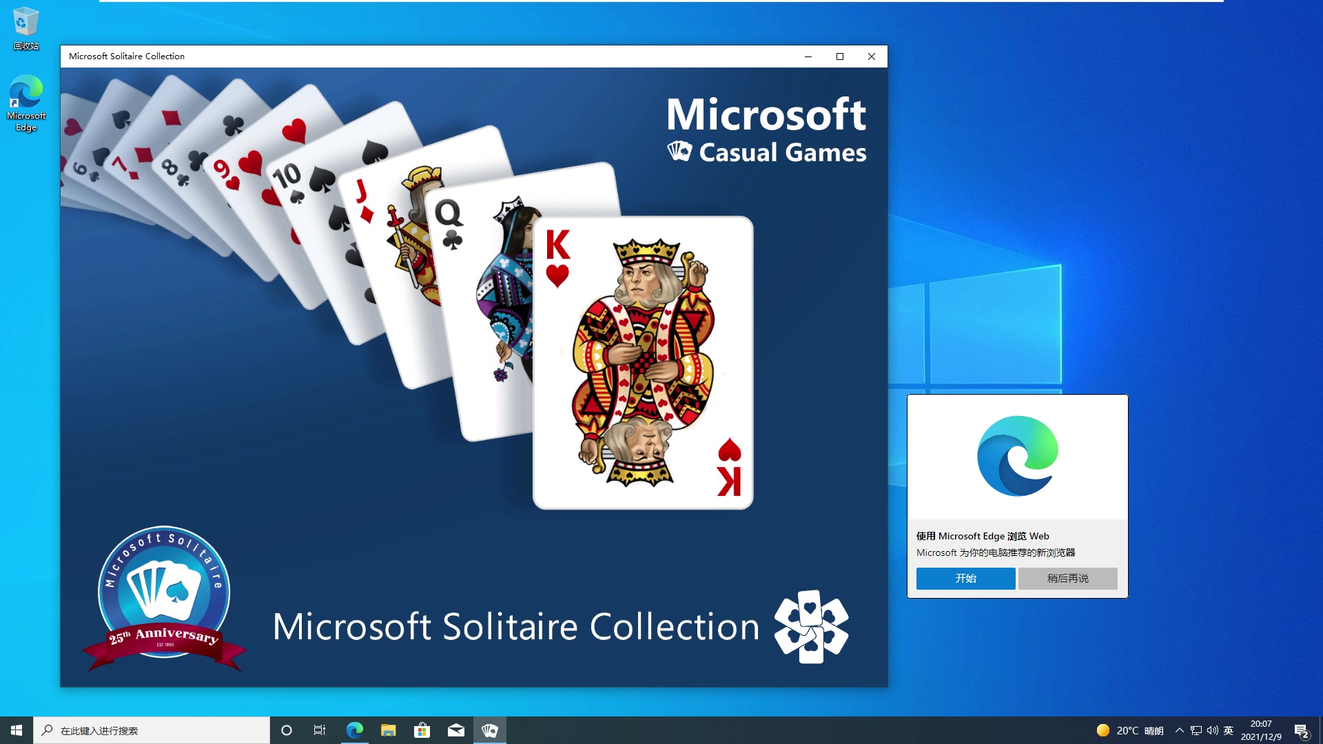Open the Recycle Bin desktop icon

click(26, 29)
